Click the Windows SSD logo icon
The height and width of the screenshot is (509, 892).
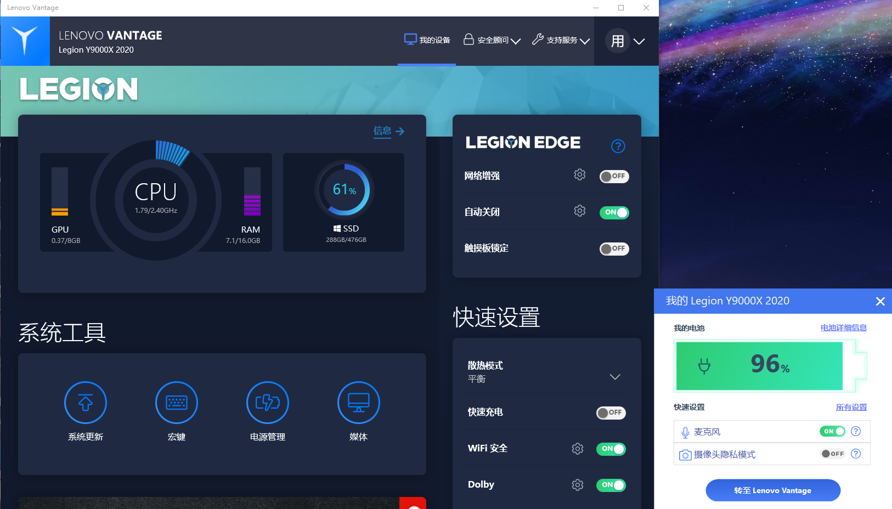(x=337, y=229)
